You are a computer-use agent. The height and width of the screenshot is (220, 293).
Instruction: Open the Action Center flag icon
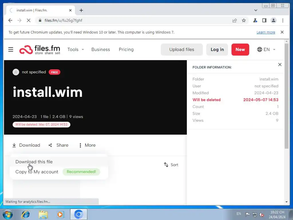click(248, 214)
